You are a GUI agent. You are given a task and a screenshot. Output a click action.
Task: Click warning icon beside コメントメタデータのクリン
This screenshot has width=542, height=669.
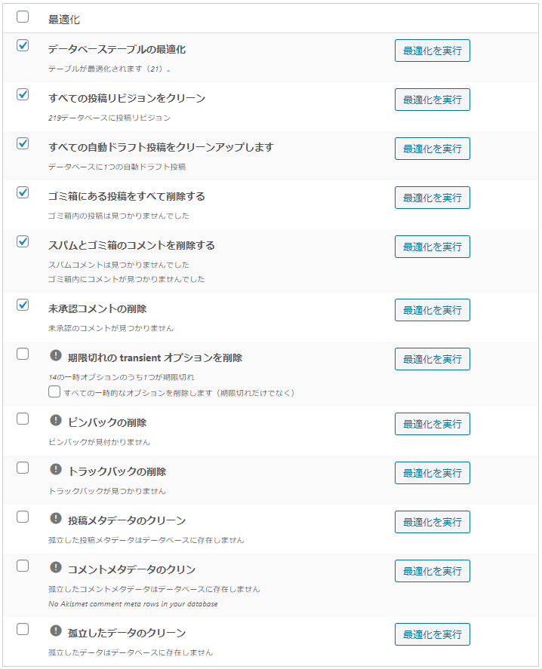pos(56,567)
